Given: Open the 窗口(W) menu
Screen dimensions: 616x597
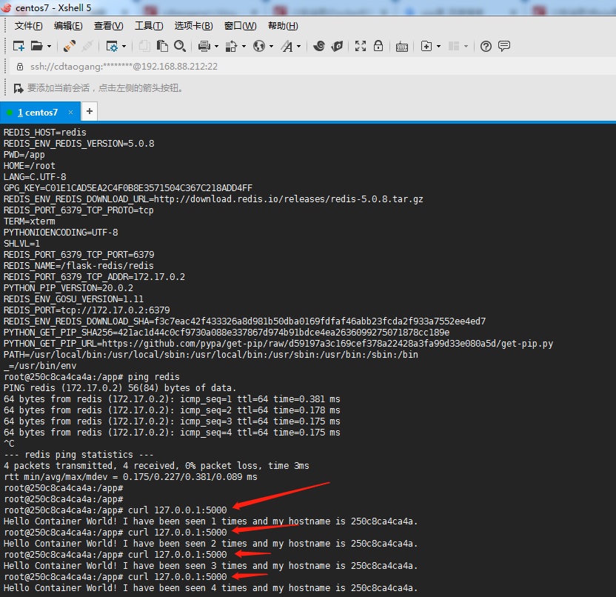Looking at the screenshot, I should (241, 26).
